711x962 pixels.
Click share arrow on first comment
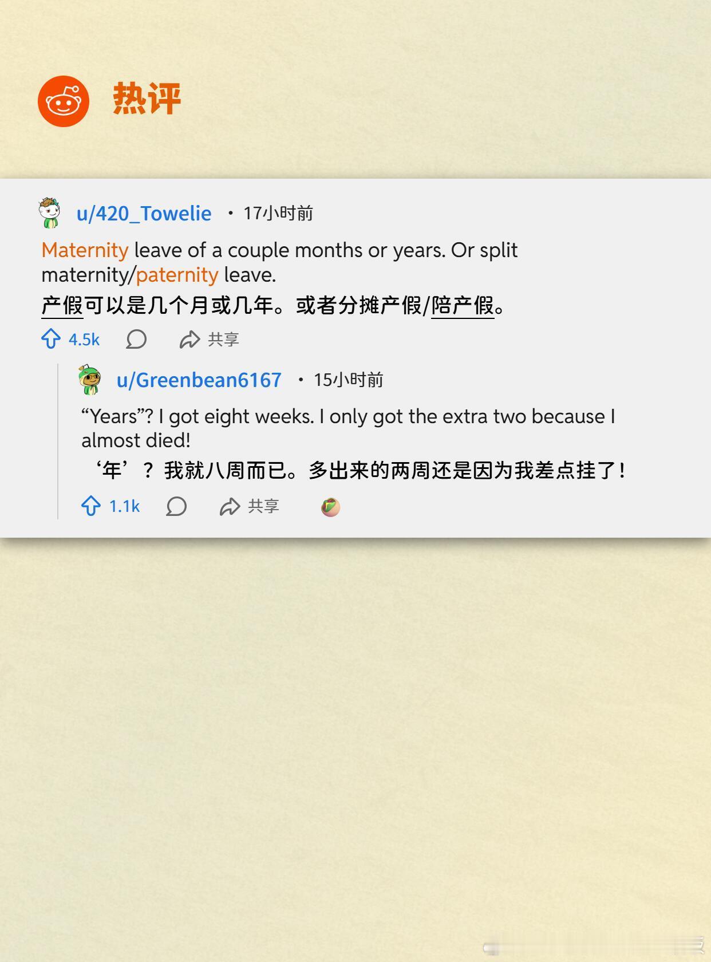pos(189,340)
